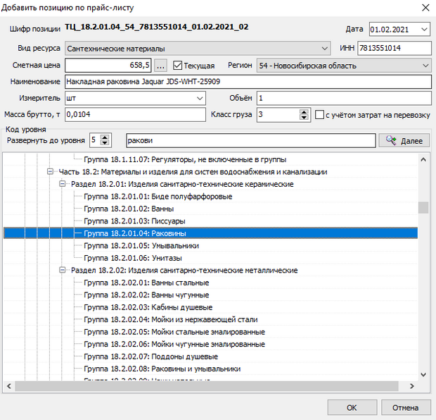Click the search field containing 'ракови'
Screen dimensions: 436x420
click(x=251, y=140)
